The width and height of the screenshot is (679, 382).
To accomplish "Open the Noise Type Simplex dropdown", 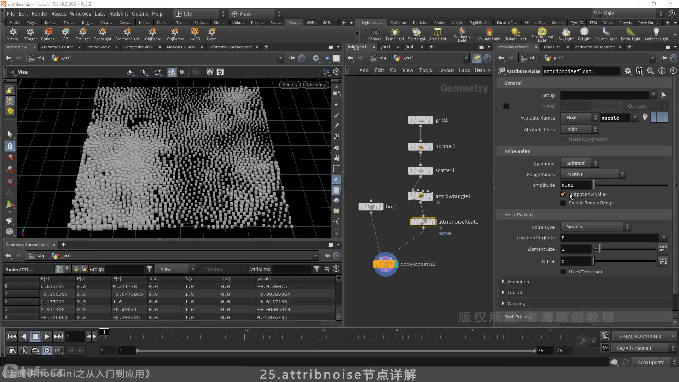I will coord(596,227).
